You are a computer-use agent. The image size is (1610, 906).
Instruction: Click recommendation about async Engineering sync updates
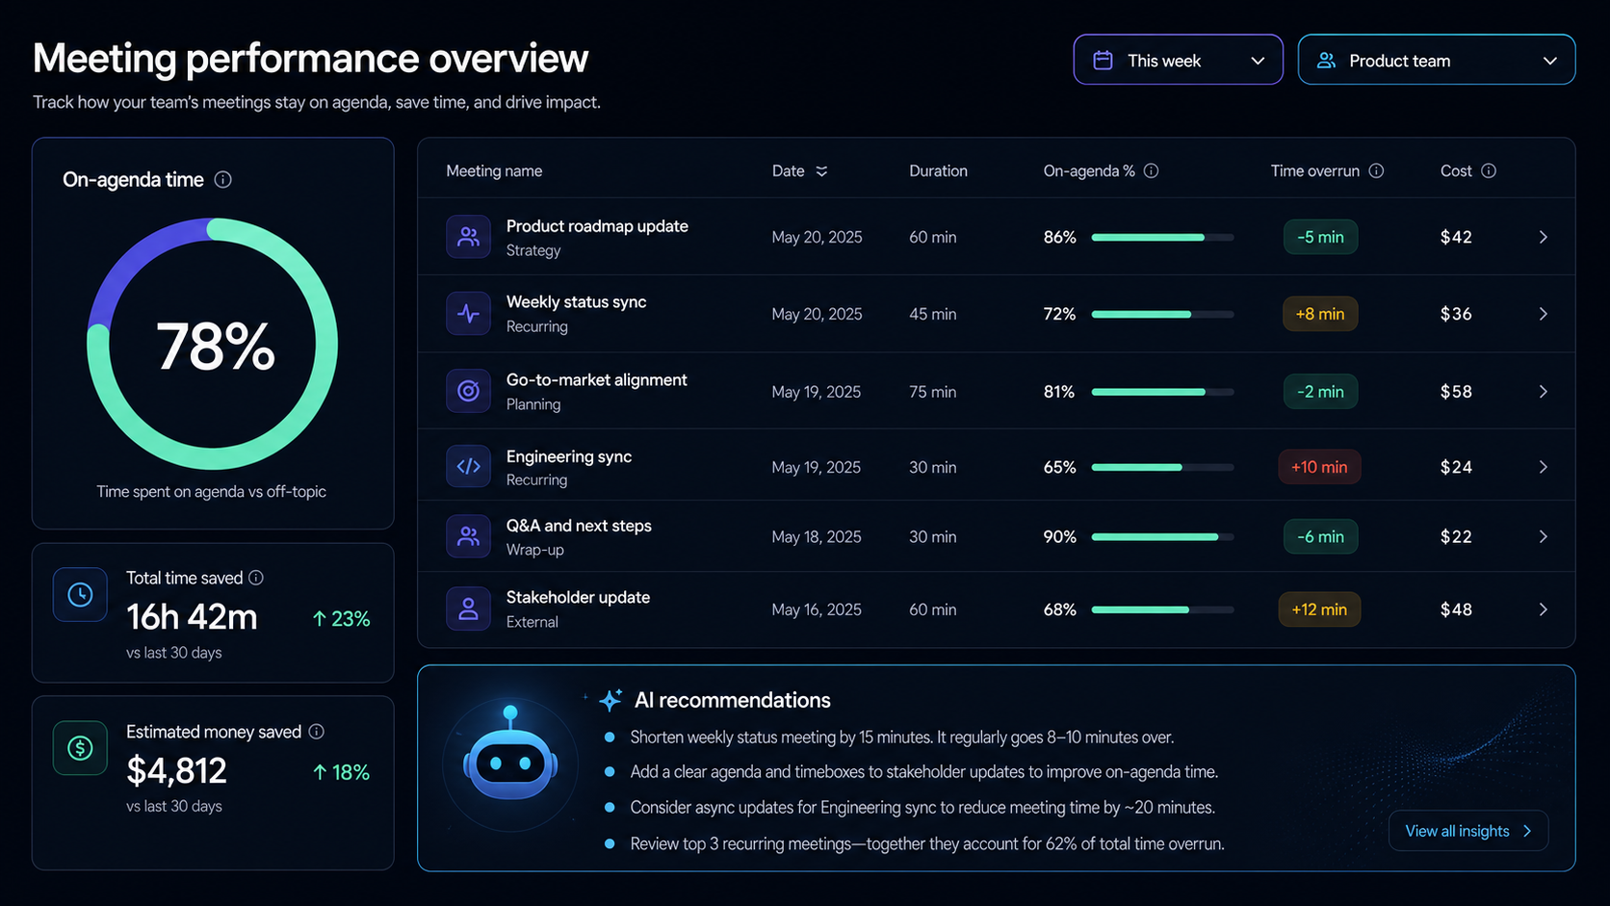[x=922, y=808]
